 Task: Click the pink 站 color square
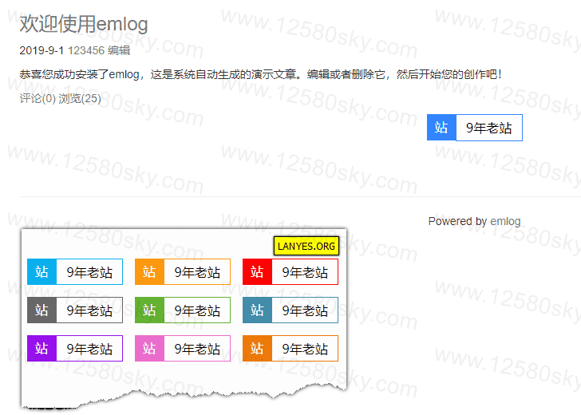click(149, 348)
